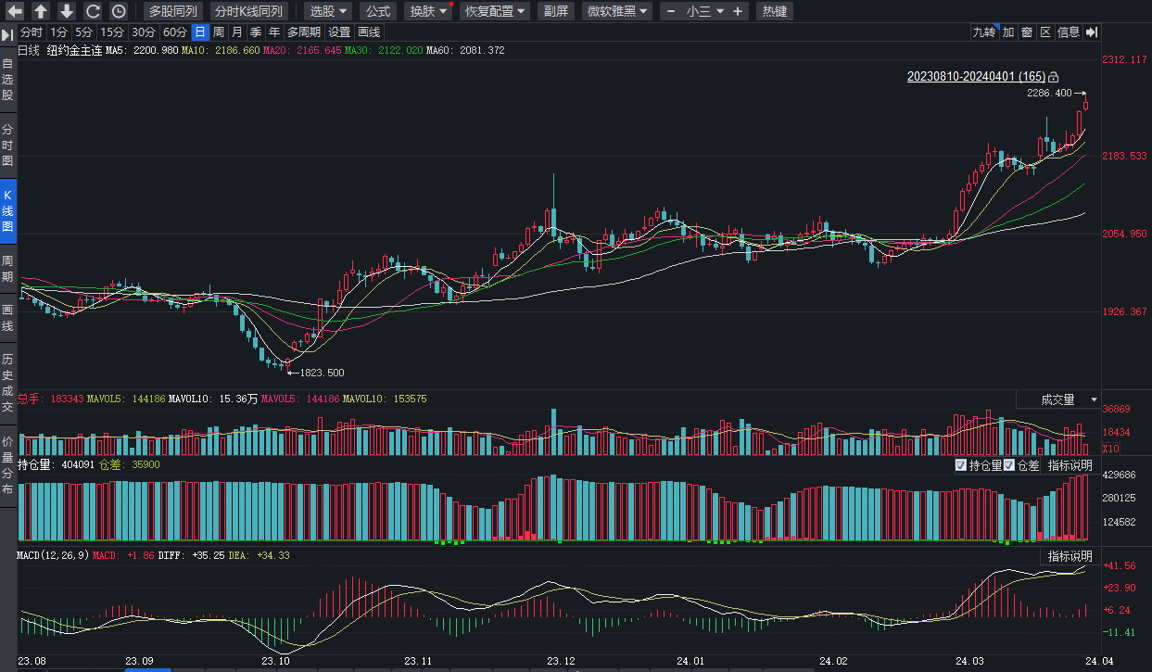Click the 信息 button
Viewport: 1152px width, 672px height.
pos(1069,32)
